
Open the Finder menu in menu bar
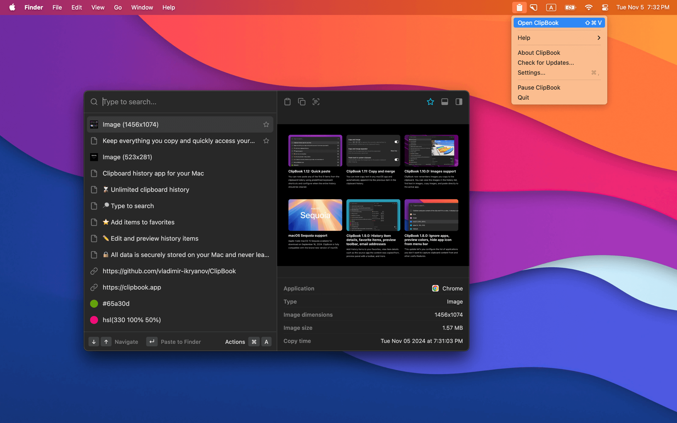(34, 7)
